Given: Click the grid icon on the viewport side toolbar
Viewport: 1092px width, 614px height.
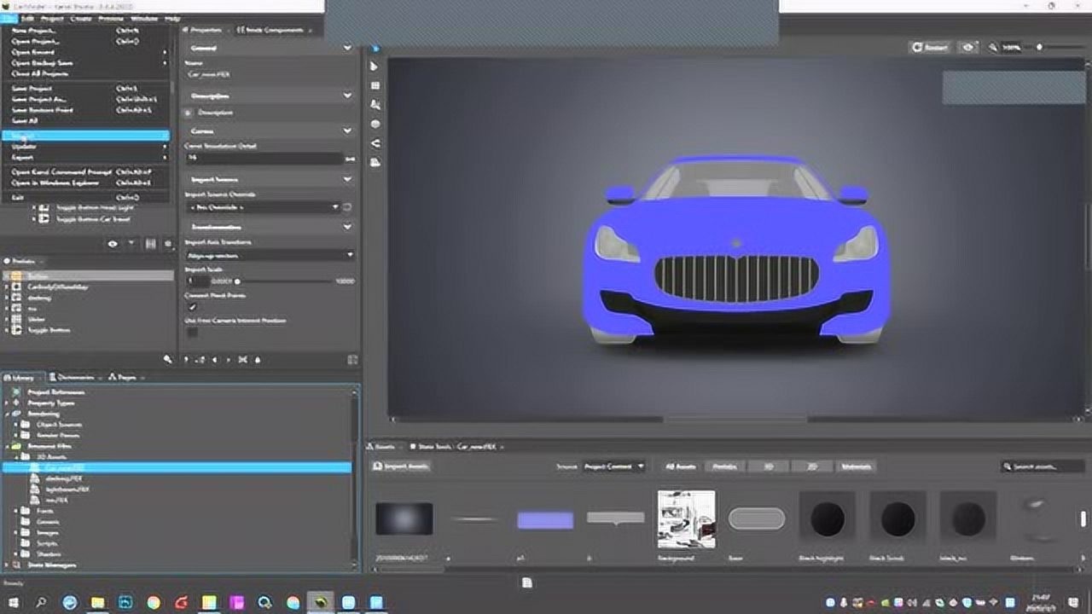Looking at the screenshot, I should coord(375,85).
